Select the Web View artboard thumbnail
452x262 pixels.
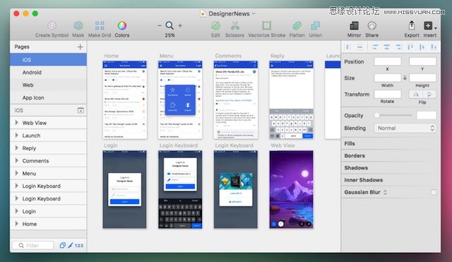tap(291, 189)
